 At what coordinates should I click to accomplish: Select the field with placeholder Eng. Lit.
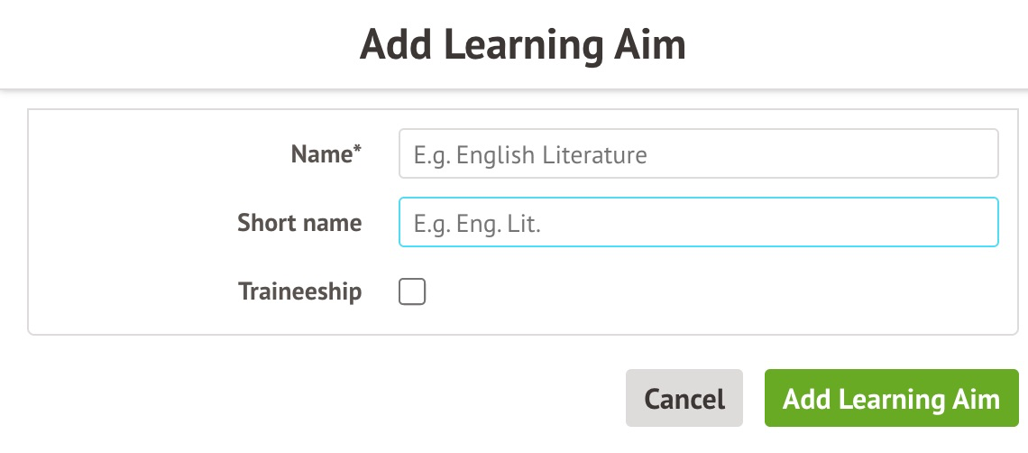(698, 223)
